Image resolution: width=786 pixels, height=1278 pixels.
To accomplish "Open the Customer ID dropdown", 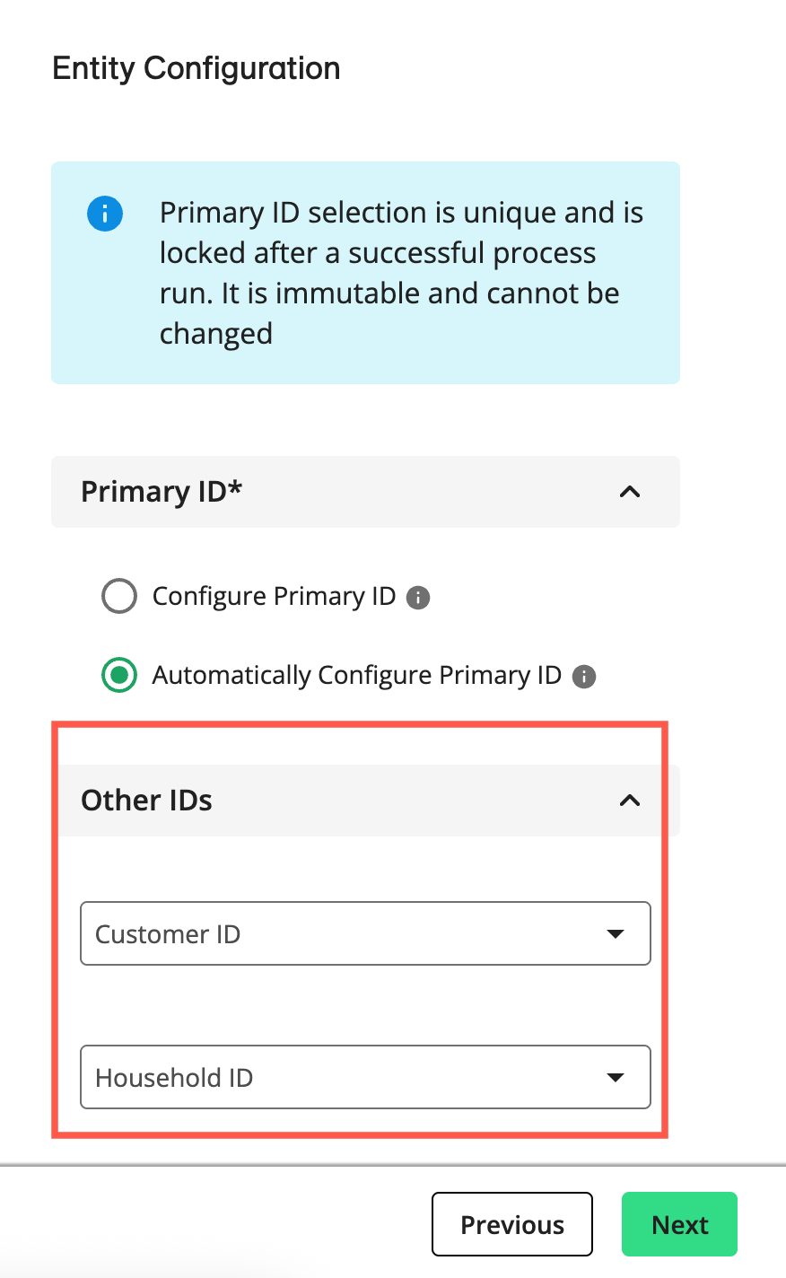I will [365, 933].
